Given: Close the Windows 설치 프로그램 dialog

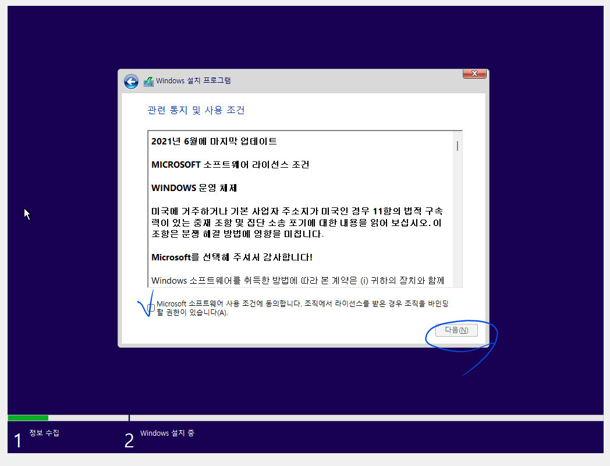Looking at the screenshot, I should pyautogui.click(x=474, y=73).
